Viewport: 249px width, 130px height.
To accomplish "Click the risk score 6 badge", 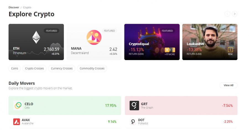I will pos(230,50).
